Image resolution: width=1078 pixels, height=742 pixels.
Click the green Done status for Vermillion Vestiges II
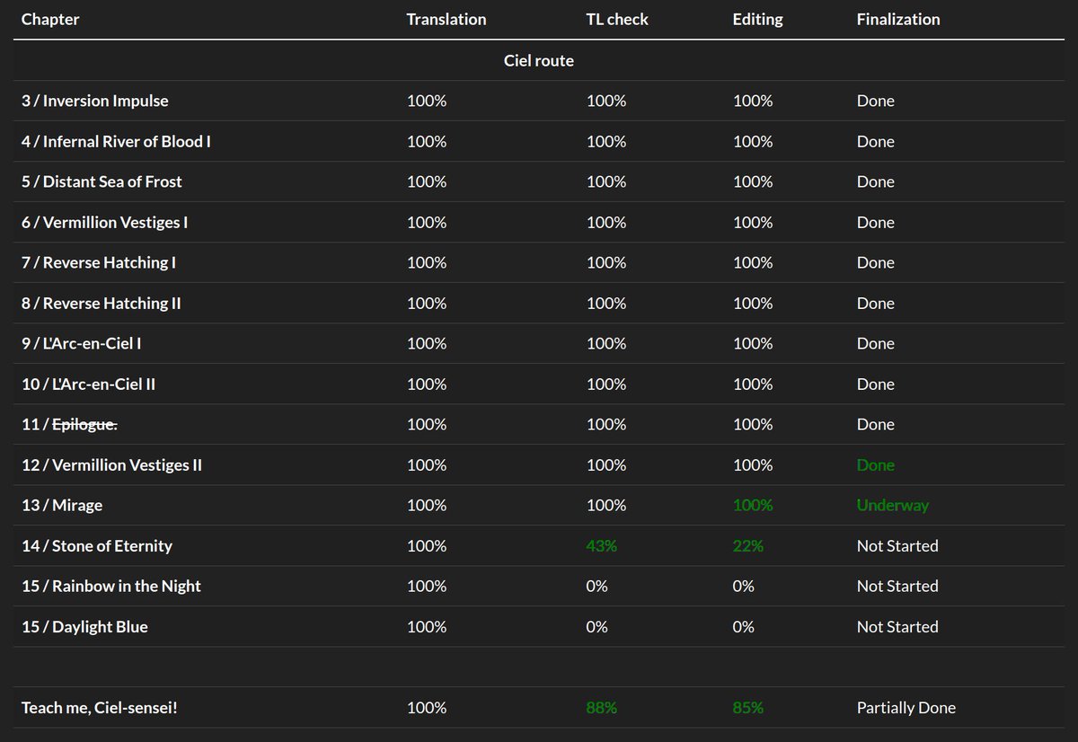pos(876,464)
